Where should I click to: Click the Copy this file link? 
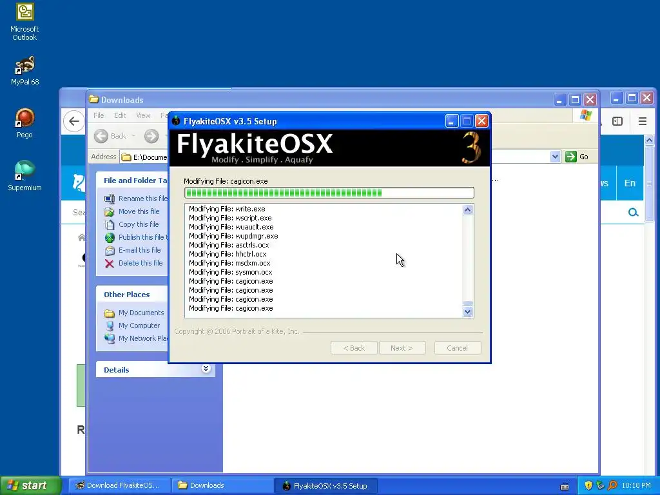[139, 224]
